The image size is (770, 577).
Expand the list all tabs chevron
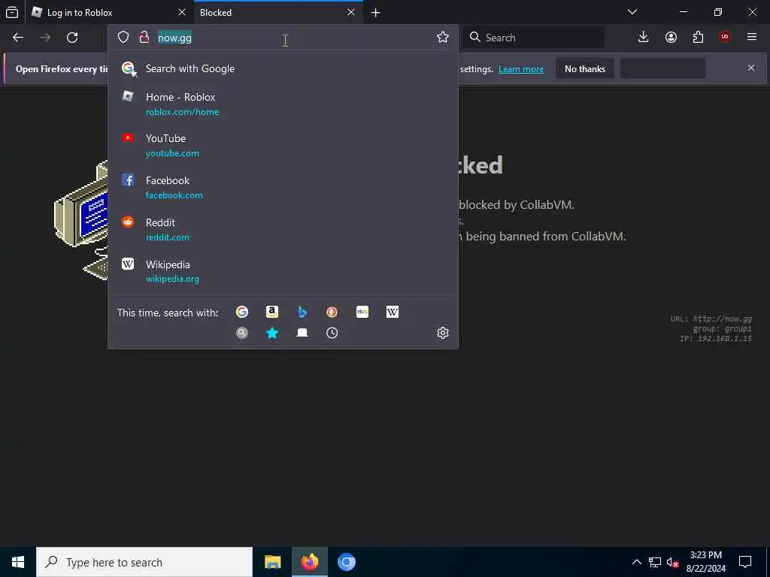click(x=632, y=12)
